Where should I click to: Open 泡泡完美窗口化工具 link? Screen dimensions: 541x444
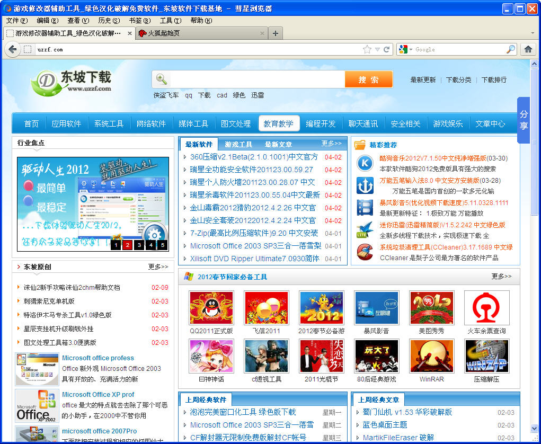click(x=243, y=412)
